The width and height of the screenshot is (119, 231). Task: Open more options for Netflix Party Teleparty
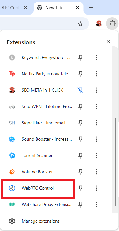pyautogui.click(x=97, y=74)
